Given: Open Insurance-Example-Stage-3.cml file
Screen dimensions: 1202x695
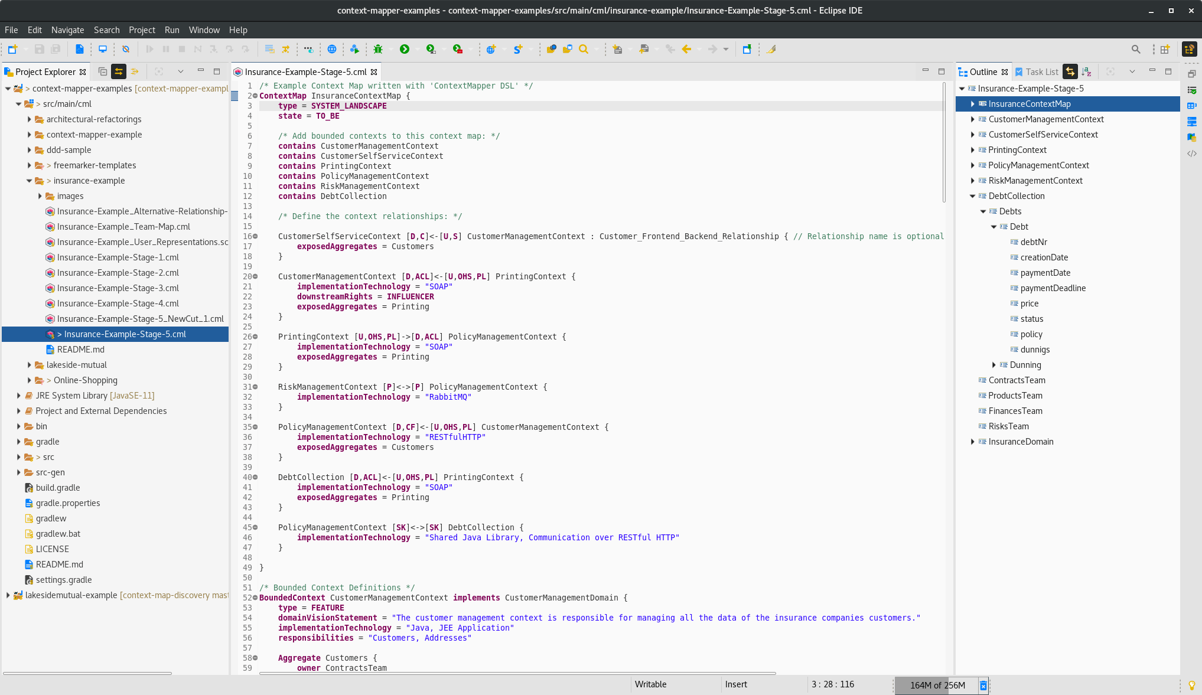Looking at the screenshot, I should [x=118, y=288].
